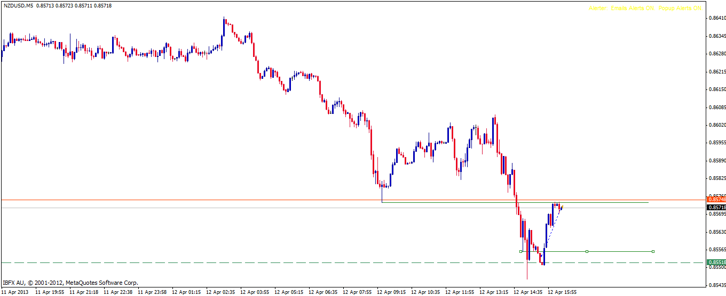Click the middle handle of the selected green line
The width and height of the screenshot is (726, 296).
[x=587, y=251]
